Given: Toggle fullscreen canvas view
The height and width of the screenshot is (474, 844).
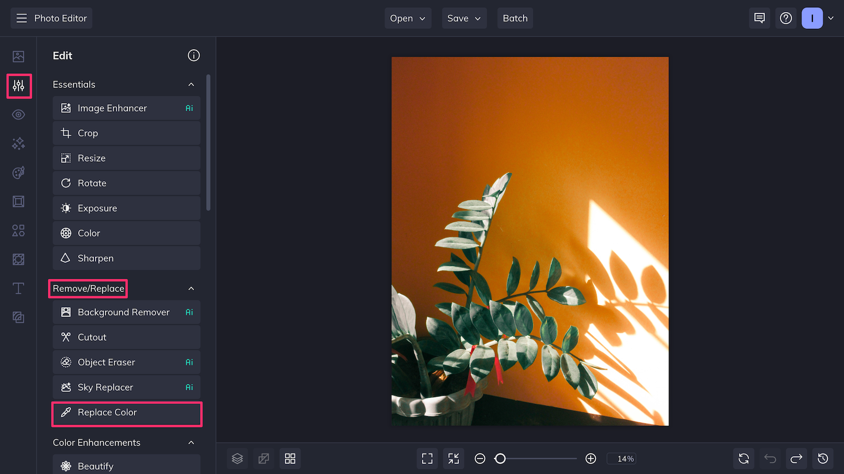Looking at the screenshot, I should (427, 458).
